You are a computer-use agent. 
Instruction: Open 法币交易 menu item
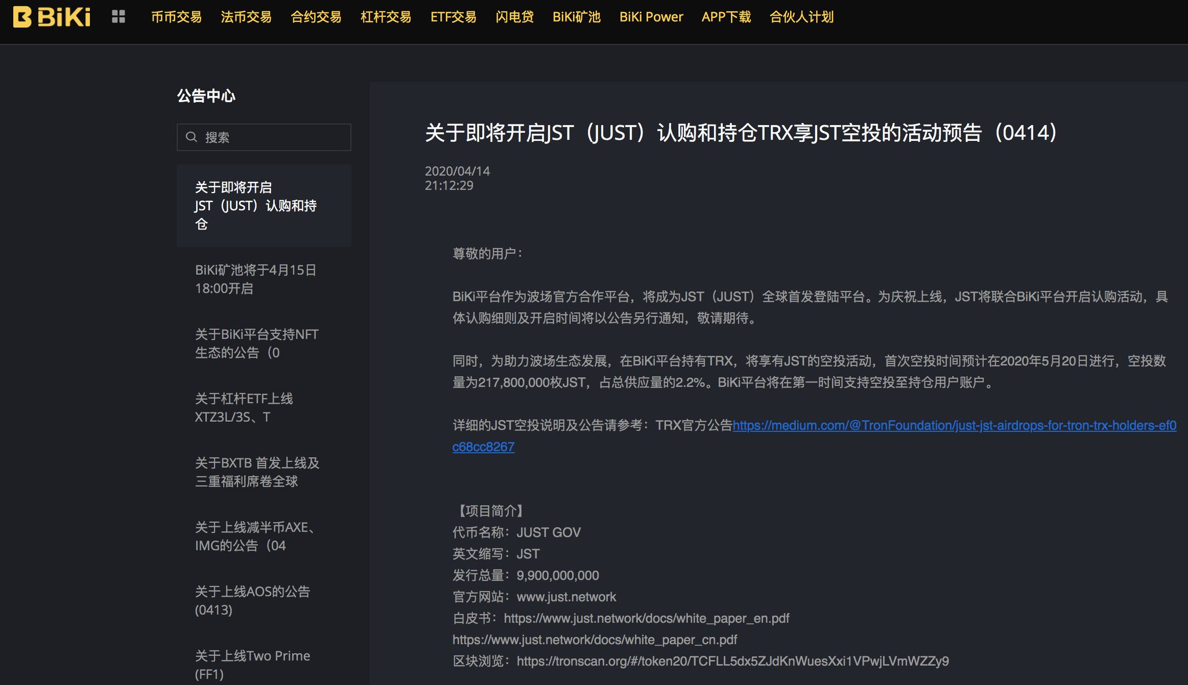(x=246, y=17)
